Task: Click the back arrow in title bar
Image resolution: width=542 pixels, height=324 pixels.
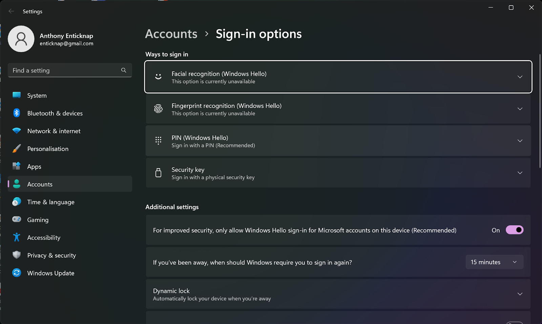Action: click(x=11, y=11)
